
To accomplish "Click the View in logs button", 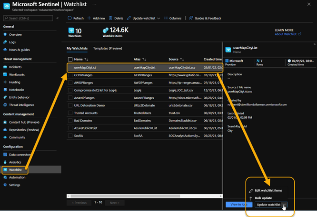I will (x=239, y=205).
